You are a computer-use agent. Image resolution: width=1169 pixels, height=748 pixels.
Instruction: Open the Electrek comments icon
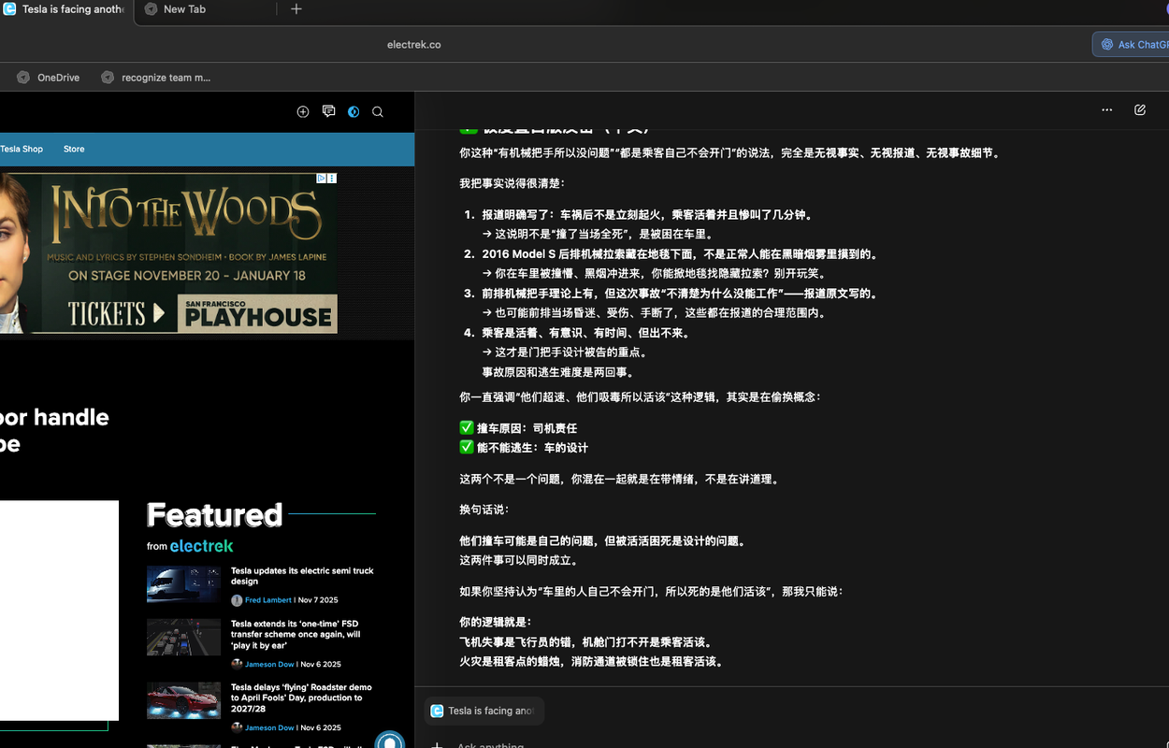[328, 111]
